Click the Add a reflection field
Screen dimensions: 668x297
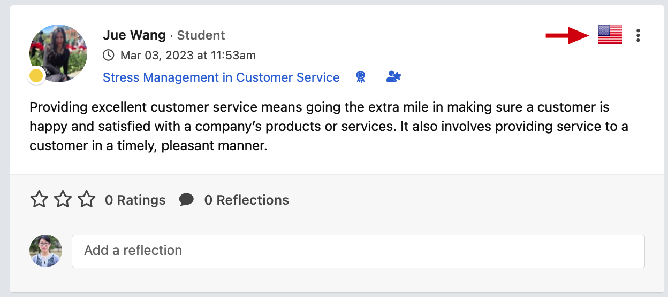click(x=358, y=251)
